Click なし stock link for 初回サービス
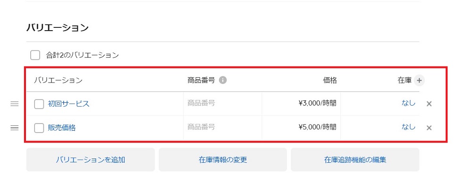Image resolution: width=472 pixels, height=191 pixels. click(408, 103)
